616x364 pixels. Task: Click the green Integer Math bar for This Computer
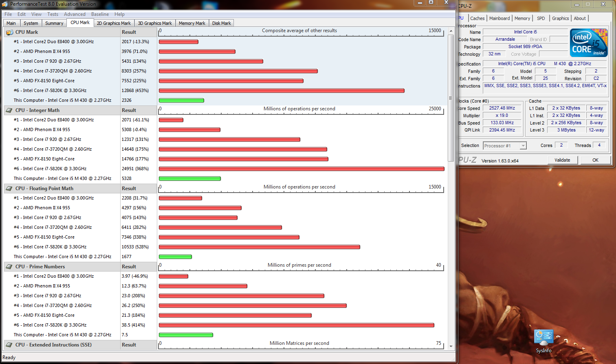(190, 178)
